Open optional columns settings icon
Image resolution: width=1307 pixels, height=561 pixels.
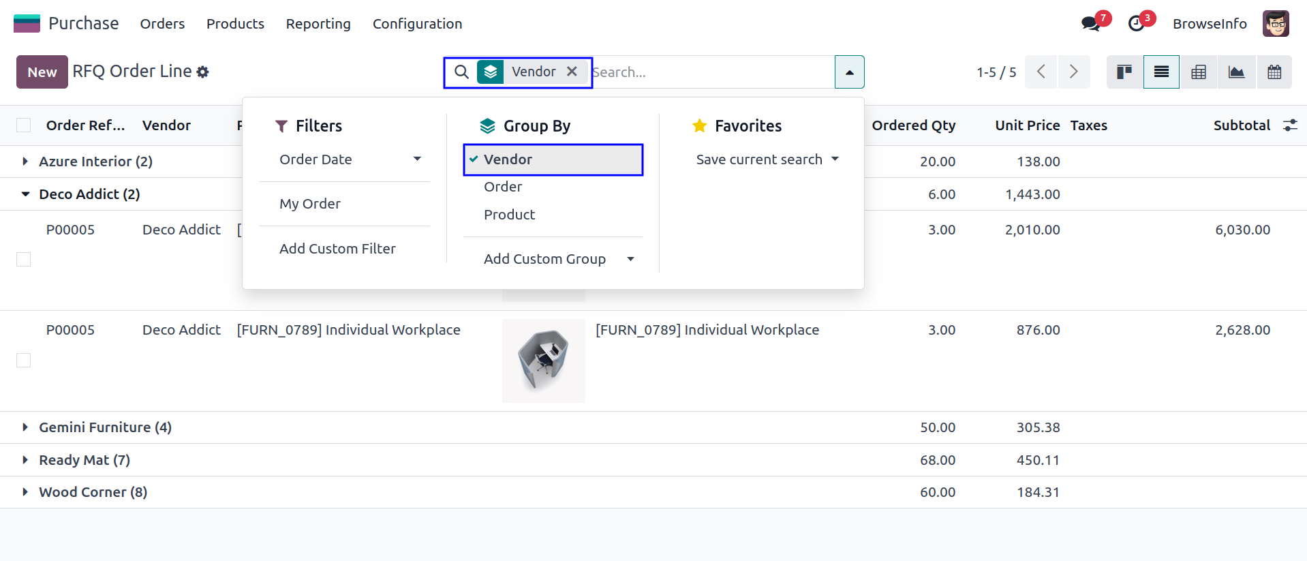tap(1290, 125)
